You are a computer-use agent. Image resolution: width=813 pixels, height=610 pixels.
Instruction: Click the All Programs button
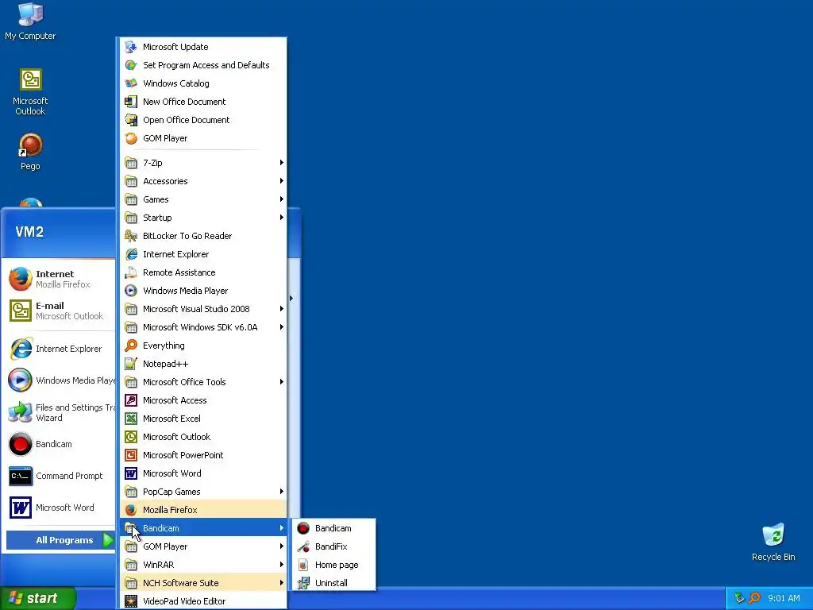pos(60,540)
